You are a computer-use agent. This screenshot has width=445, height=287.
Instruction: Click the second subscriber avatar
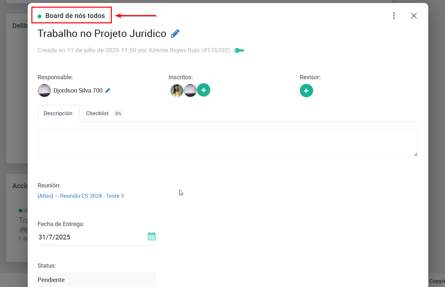coord(190,91)
